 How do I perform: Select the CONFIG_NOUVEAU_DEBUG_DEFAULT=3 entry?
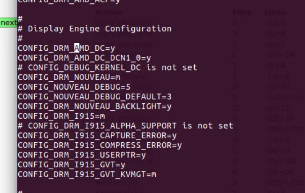coord(95,97)
